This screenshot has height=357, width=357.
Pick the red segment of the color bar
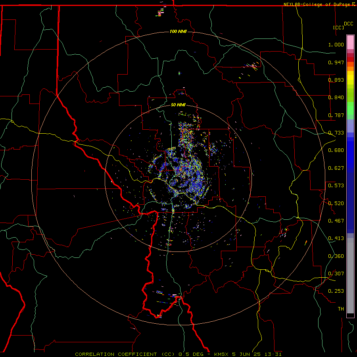click(x=350, y=59)
